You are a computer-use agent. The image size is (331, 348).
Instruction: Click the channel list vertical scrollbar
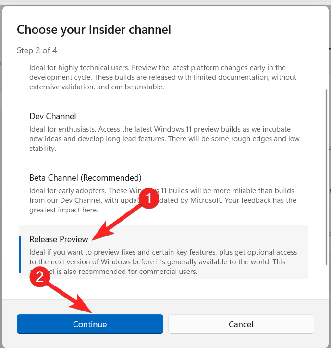click(x=326, y=177)
